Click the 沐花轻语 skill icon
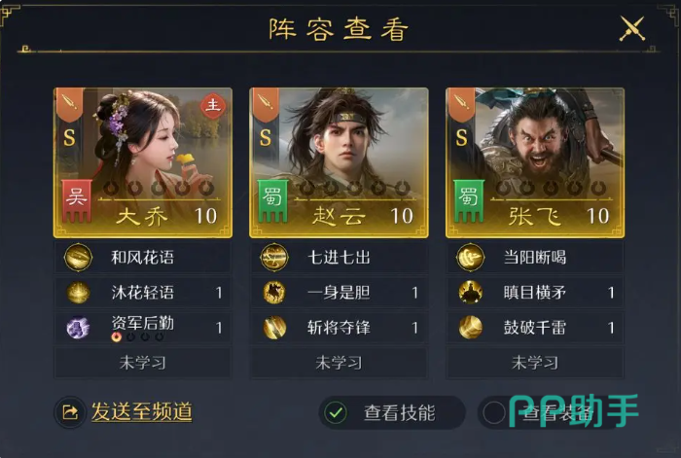681x458 pixels. (78, 292)
